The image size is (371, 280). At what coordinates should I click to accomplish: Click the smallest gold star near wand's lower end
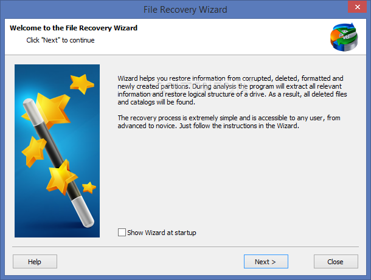pos(89,188)
